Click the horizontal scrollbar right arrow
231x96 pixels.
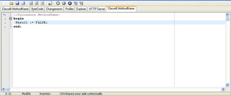click(223, 89)
